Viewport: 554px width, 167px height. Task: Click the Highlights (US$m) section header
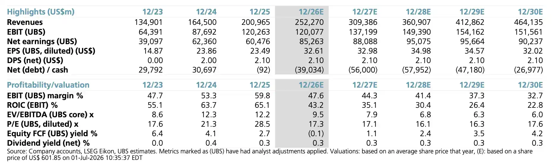pyautogui.click(x=41, y=12)
